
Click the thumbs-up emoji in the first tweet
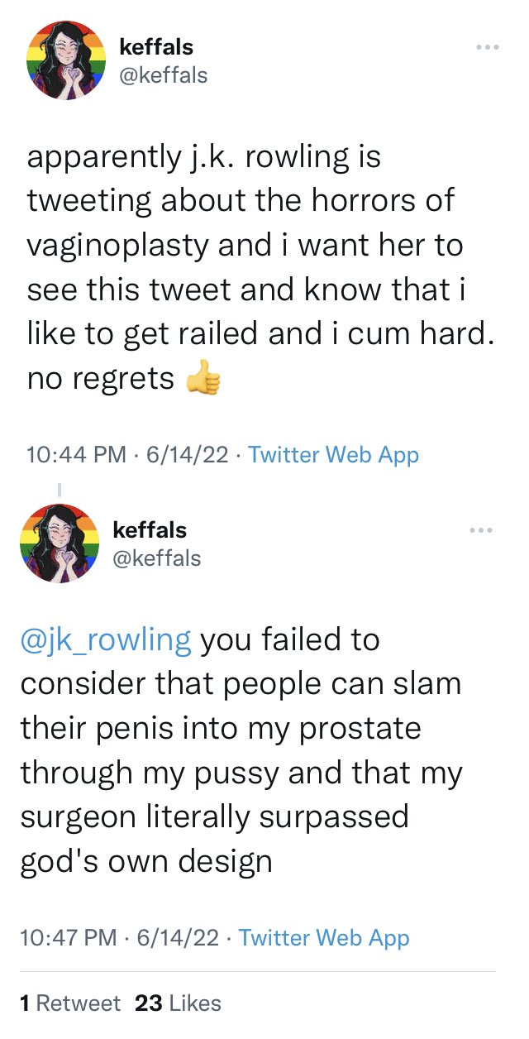[203, 379]
